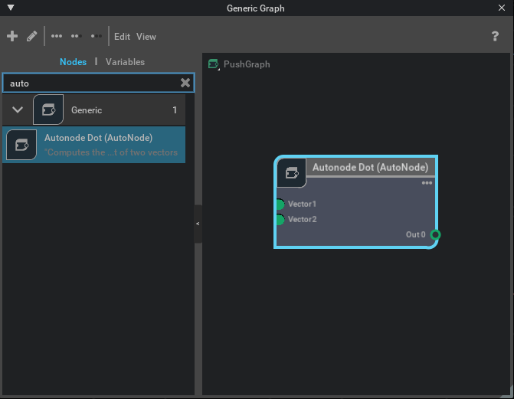Open help with the question mark icon

[x=495, y=36]
